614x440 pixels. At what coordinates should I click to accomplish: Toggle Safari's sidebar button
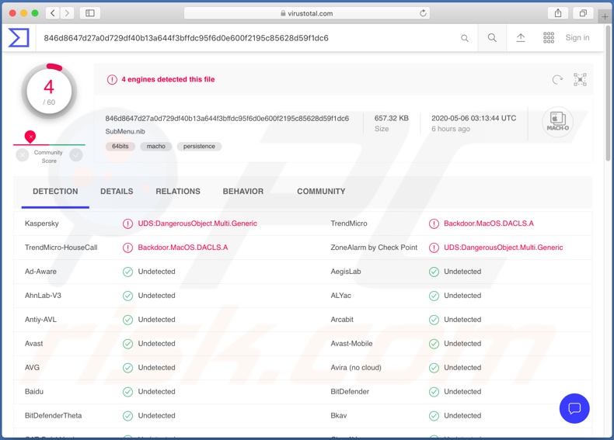pyautogui.click(x=90, y=13)
